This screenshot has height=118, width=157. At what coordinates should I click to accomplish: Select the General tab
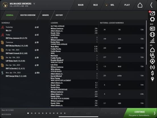pos(10,15)
